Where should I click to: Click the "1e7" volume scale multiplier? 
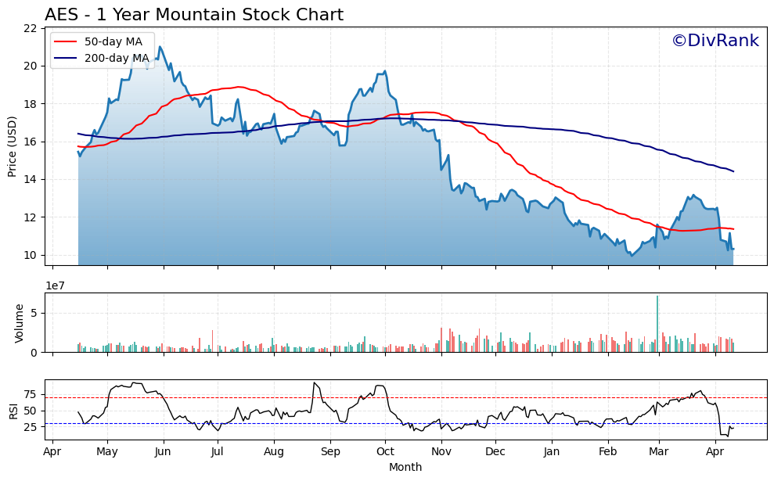[x=56, y=285]
